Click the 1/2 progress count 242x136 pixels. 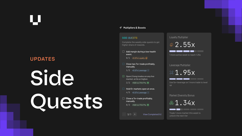128,71
